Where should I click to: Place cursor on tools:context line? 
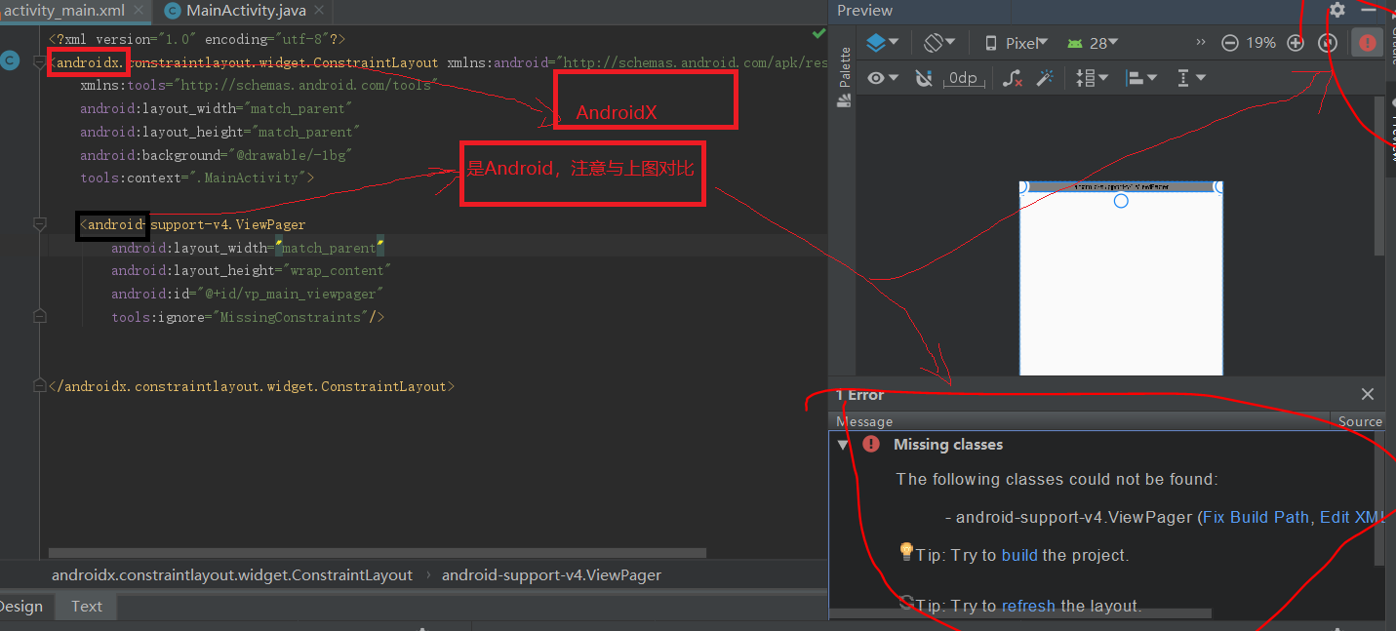coord(197,177)
